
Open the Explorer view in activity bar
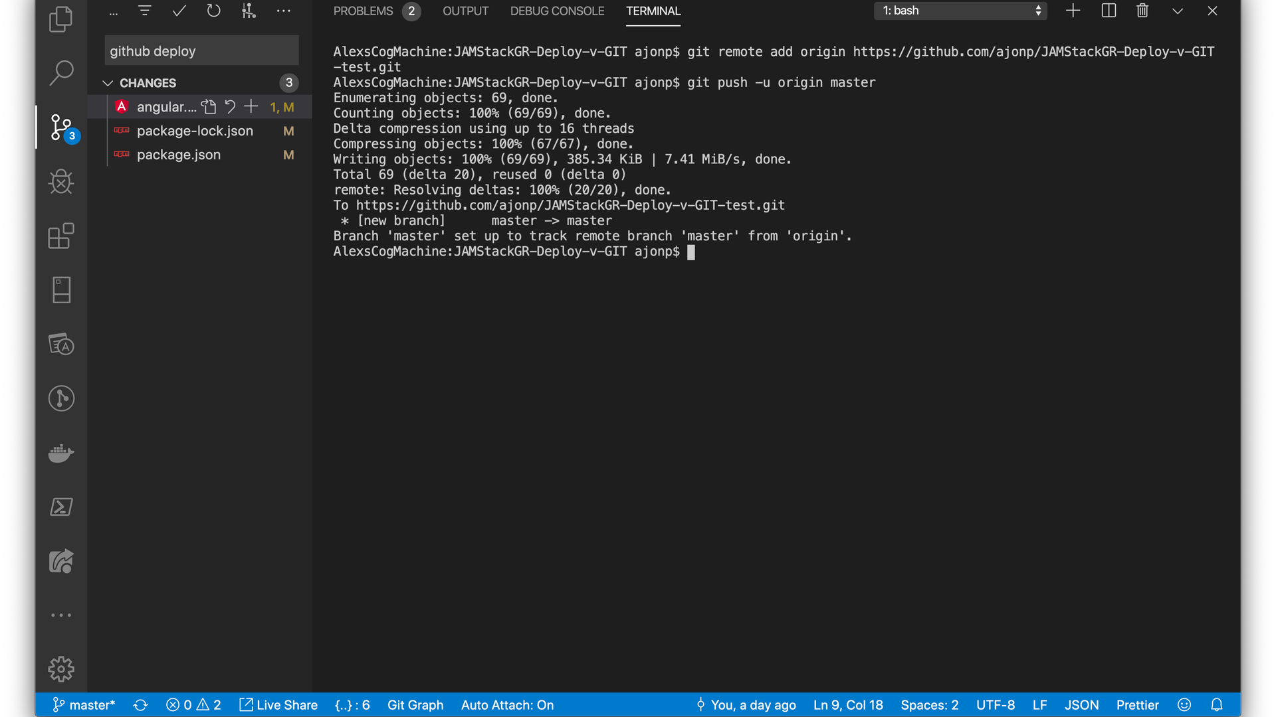point(61,19)
